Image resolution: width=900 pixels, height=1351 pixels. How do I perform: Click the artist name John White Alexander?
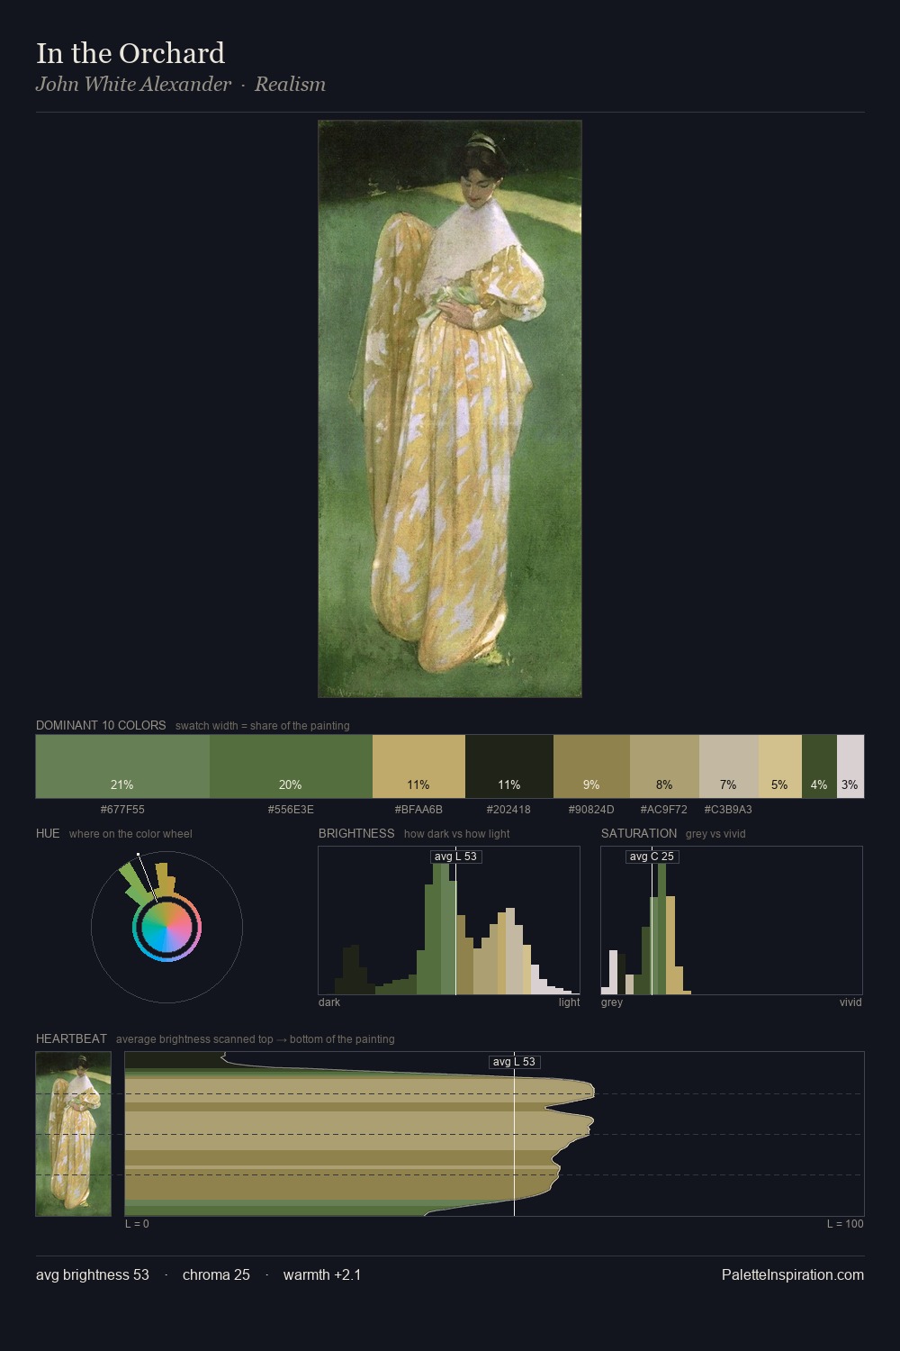133,84
